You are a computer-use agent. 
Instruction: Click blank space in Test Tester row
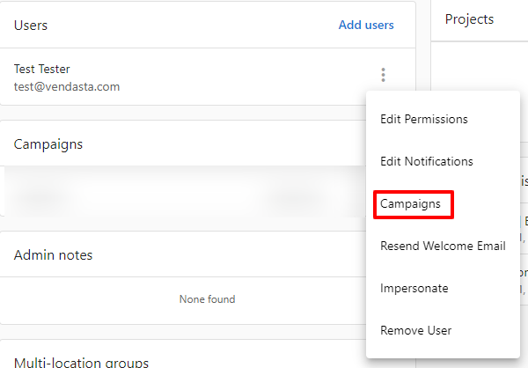[236, 77]
